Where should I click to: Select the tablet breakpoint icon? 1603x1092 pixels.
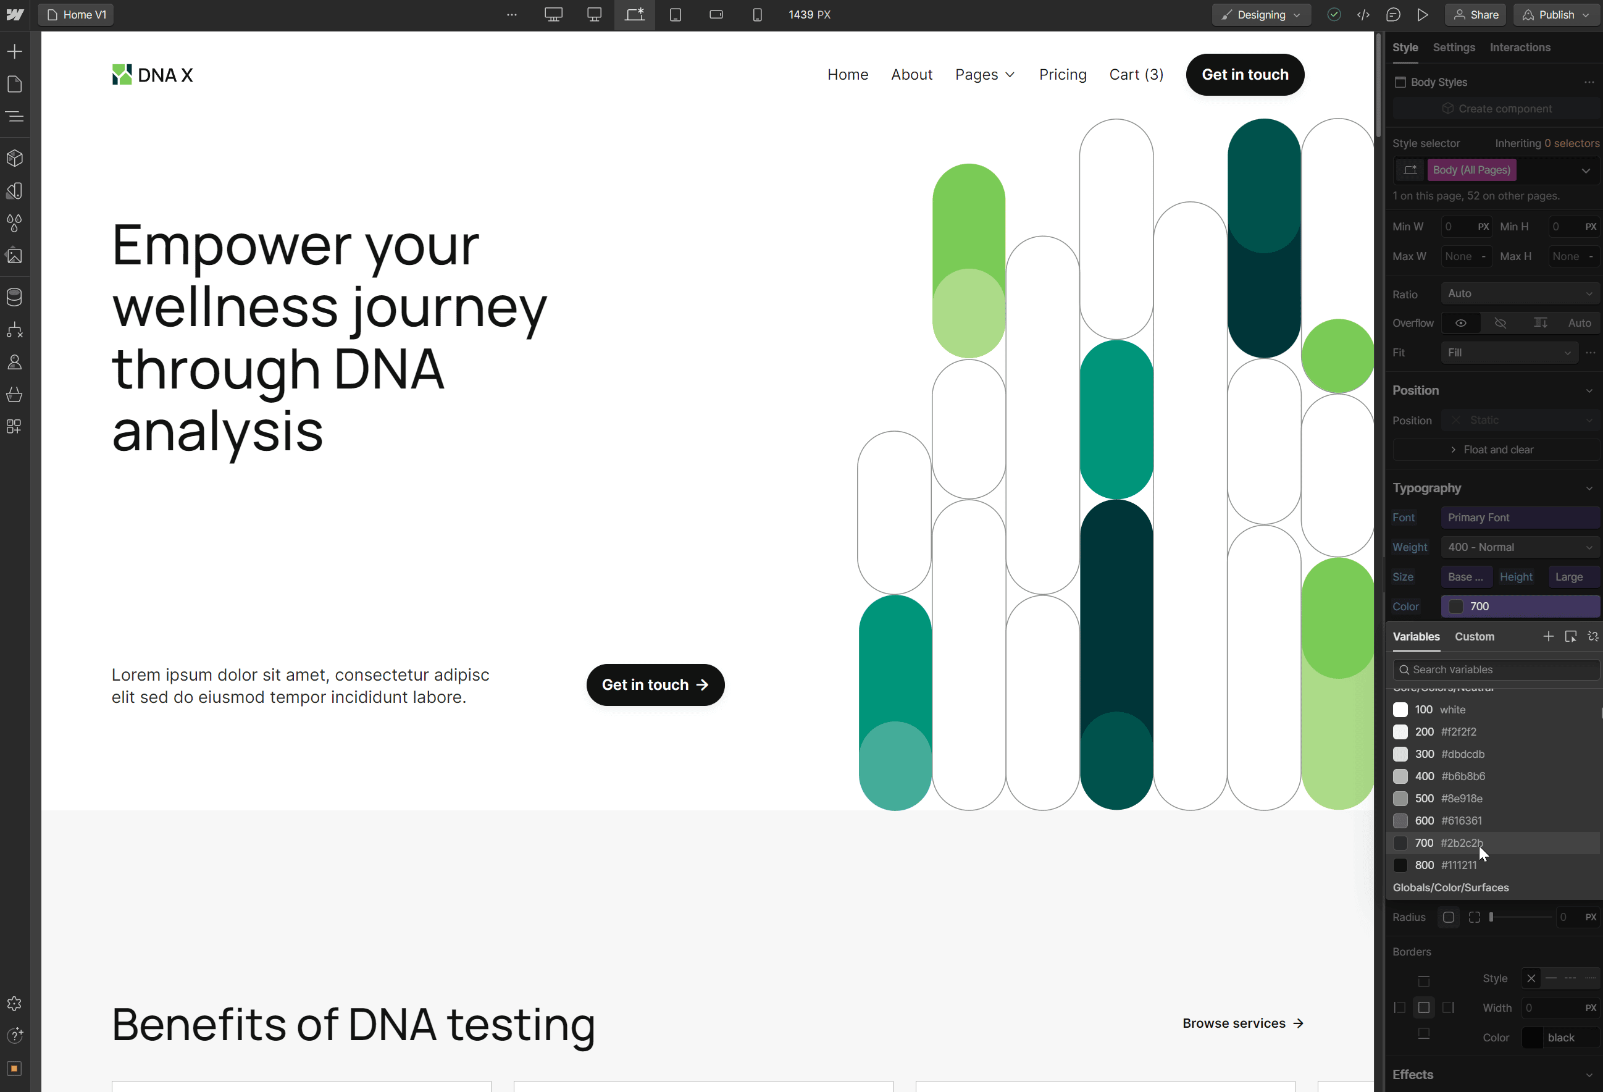[x=676, y=14]
